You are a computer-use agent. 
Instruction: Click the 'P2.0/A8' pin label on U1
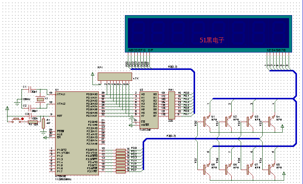coord(93,122)
